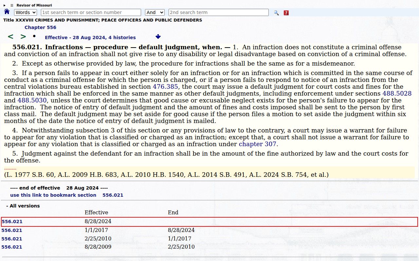This screenshot has width=419, height=261.
Task: Focus the 2nd search term field
Action: coord(219,12)
